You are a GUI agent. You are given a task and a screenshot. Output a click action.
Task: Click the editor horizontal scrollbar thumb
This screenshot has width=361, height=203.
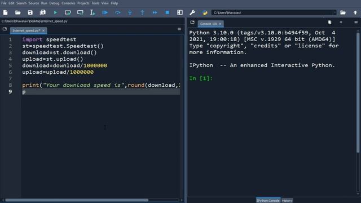pos(77,200)
